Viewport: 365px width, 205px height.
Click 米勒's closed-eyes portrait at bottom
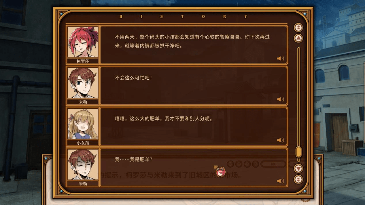pos(83,164)
